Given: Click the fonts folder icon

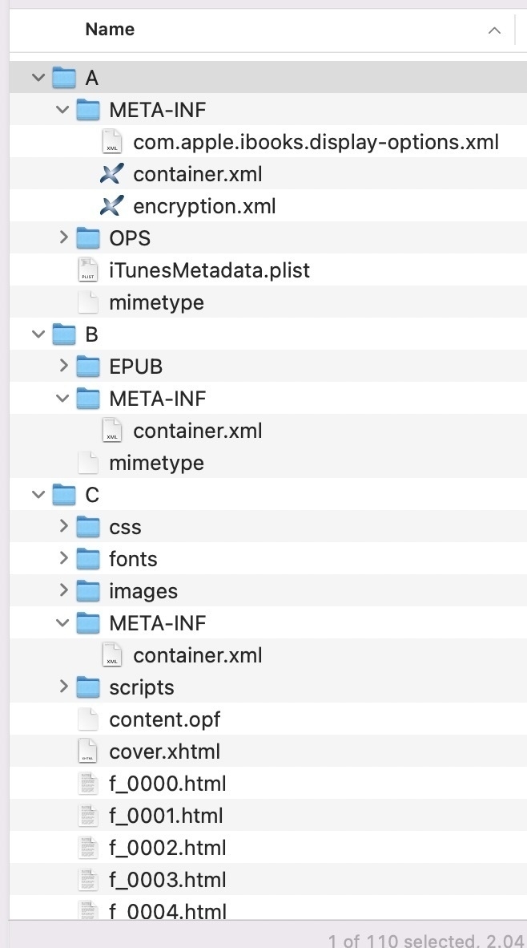Looking at the screenshot, I should (x=88, y=559).
